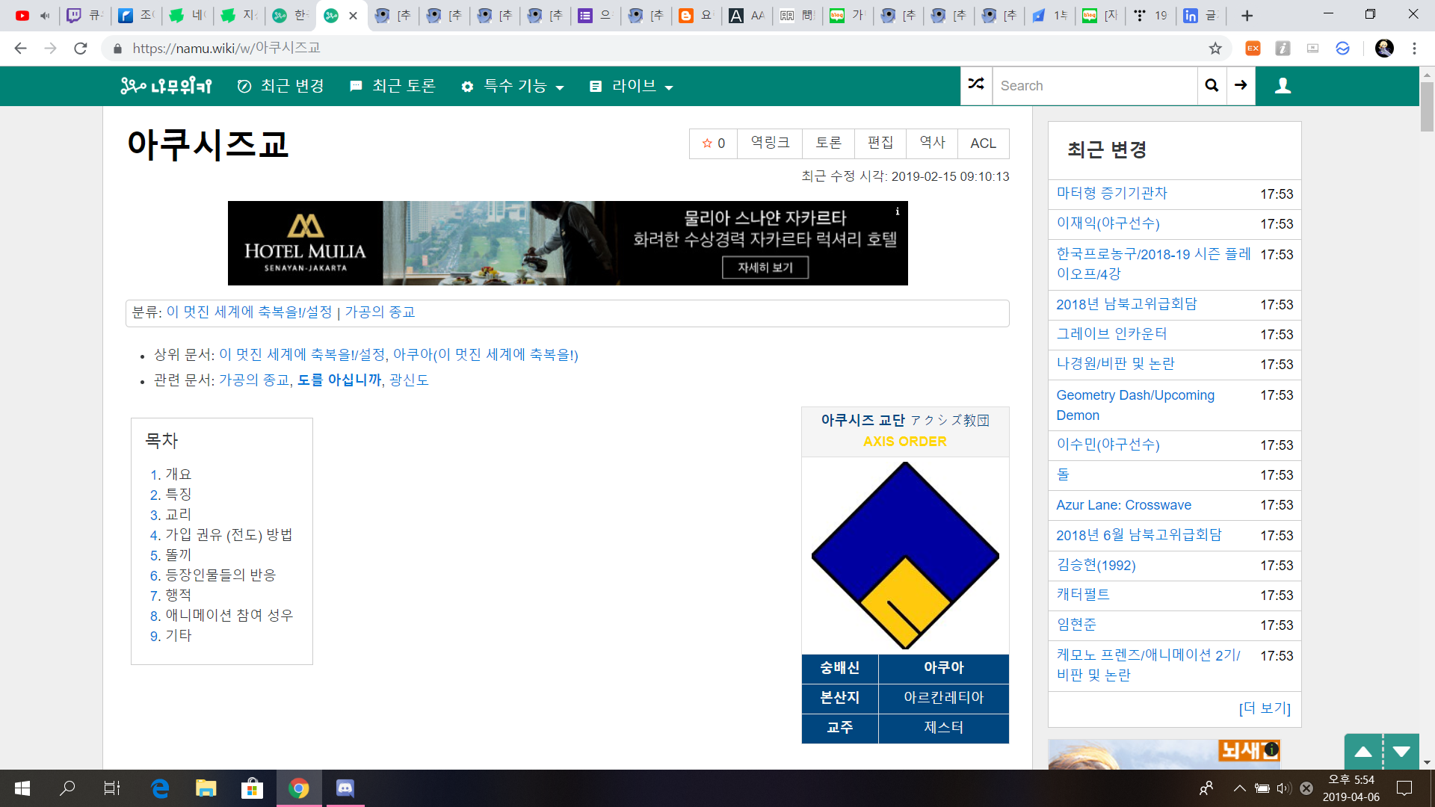
Task: Open the 최근 변경 menu item
Action: click(x=281, y=87)
